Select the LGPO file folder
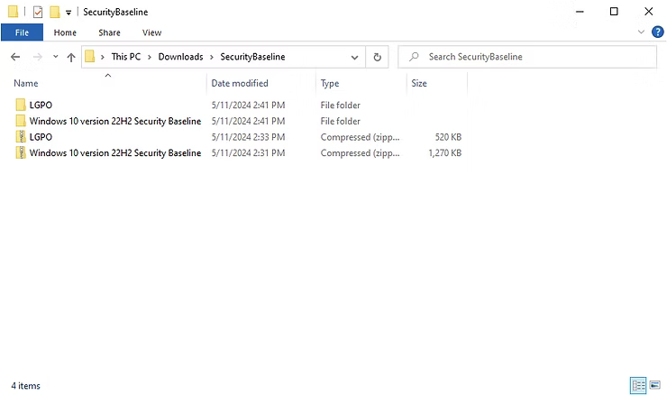Viewport: 667px width, 395px height. [x=41, y=106]
